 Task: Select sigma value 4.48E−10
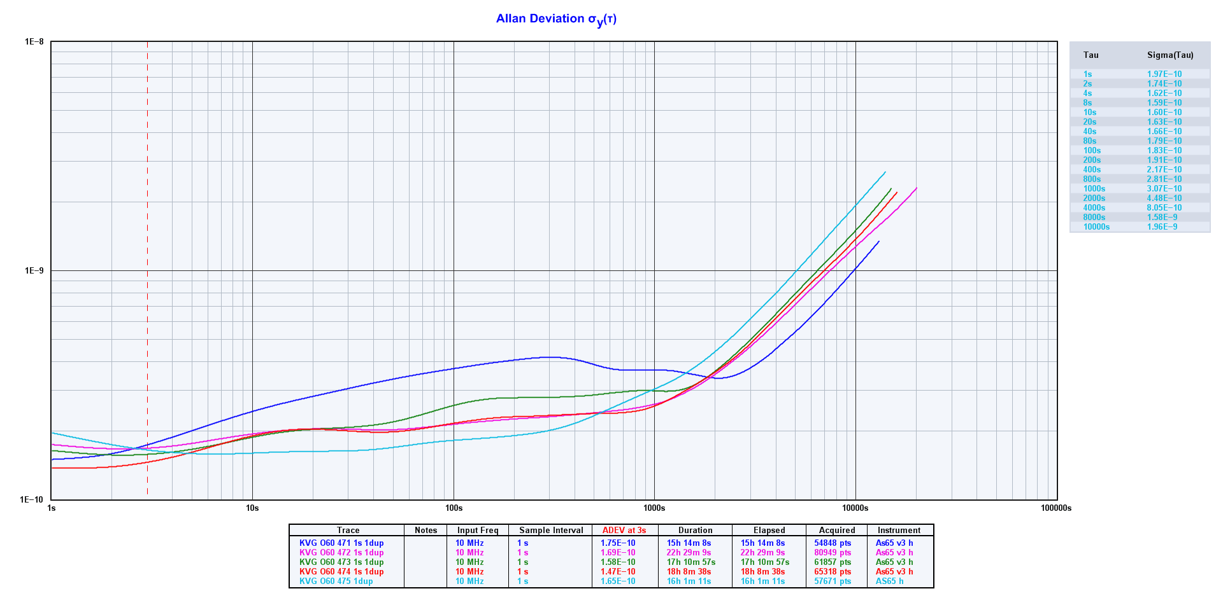point(1164,198)
